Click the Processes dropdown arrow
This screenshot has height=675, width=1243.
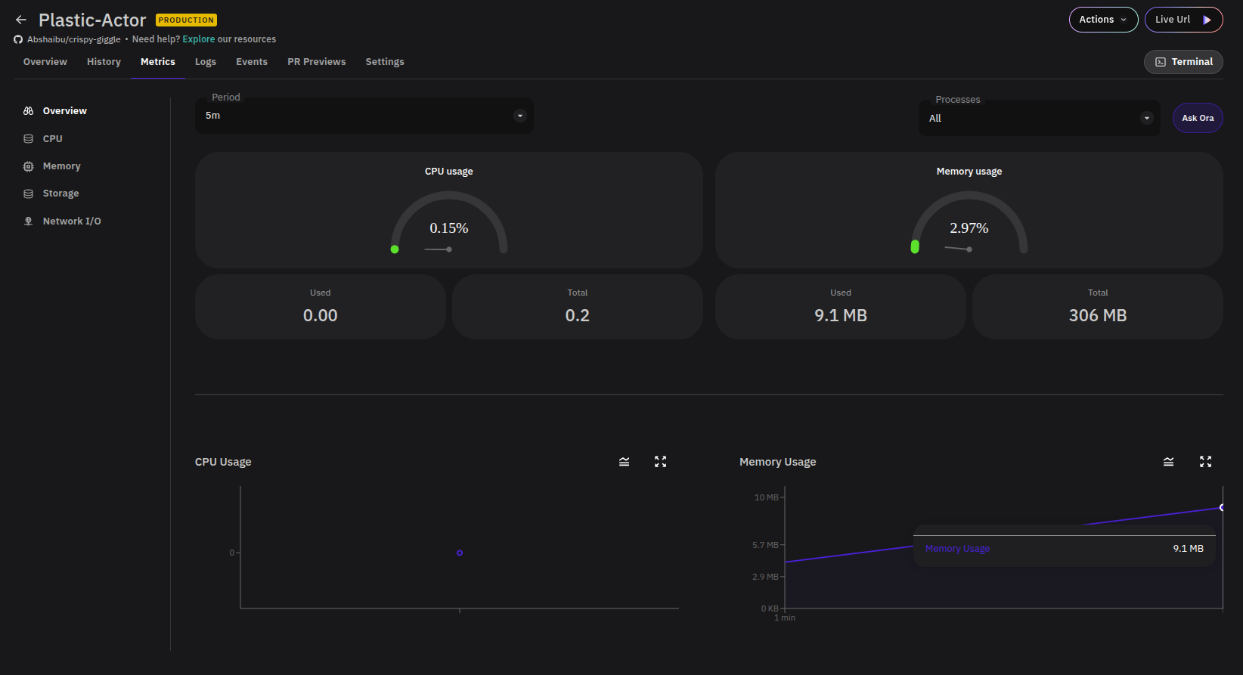tap(1146, 118)
